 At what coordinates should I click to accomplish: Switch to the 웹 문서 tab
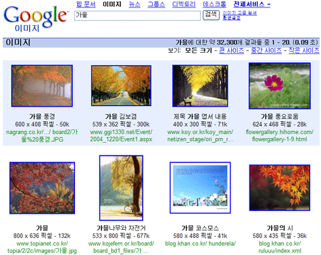tap(86, 4)
